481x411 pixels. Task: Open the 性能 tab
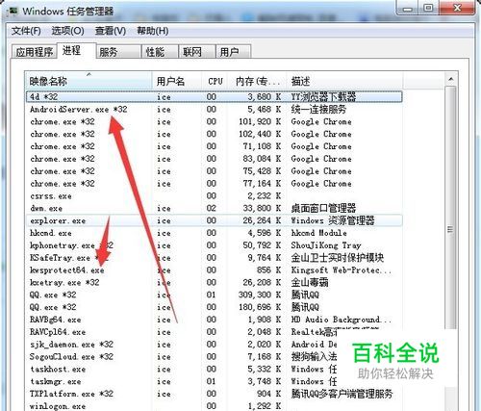(x=160, y=52)
